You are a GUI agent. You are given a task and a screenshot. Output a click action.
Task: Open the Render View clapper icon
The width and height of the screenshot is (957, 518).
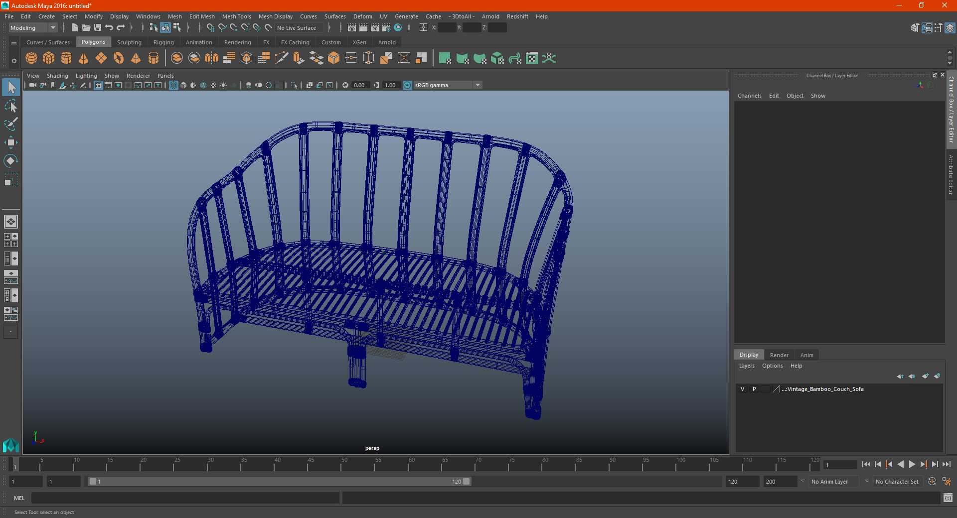[x=352, y=28]
